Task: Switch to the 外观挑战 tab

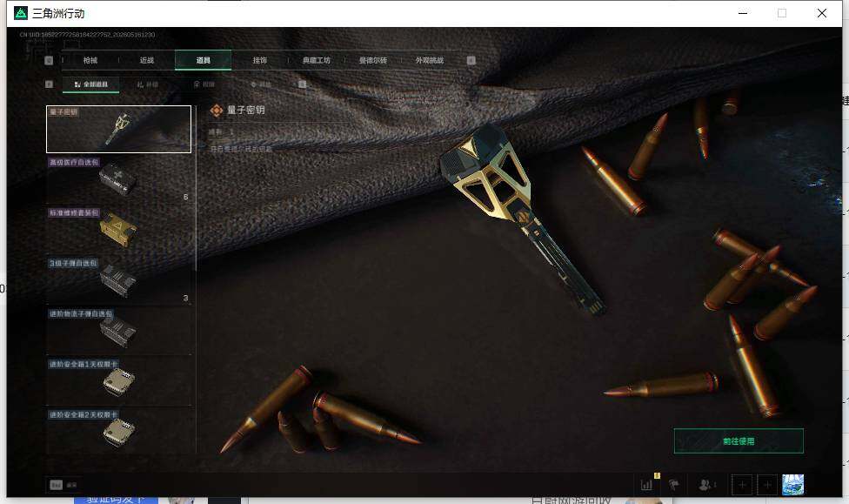Action: coord(430,60)
